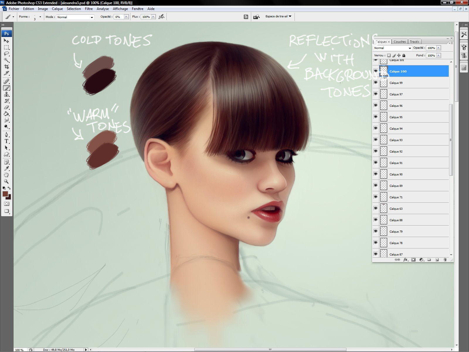469x352 pixels.
Task: Change the screen mode
Action: (6, 211)
